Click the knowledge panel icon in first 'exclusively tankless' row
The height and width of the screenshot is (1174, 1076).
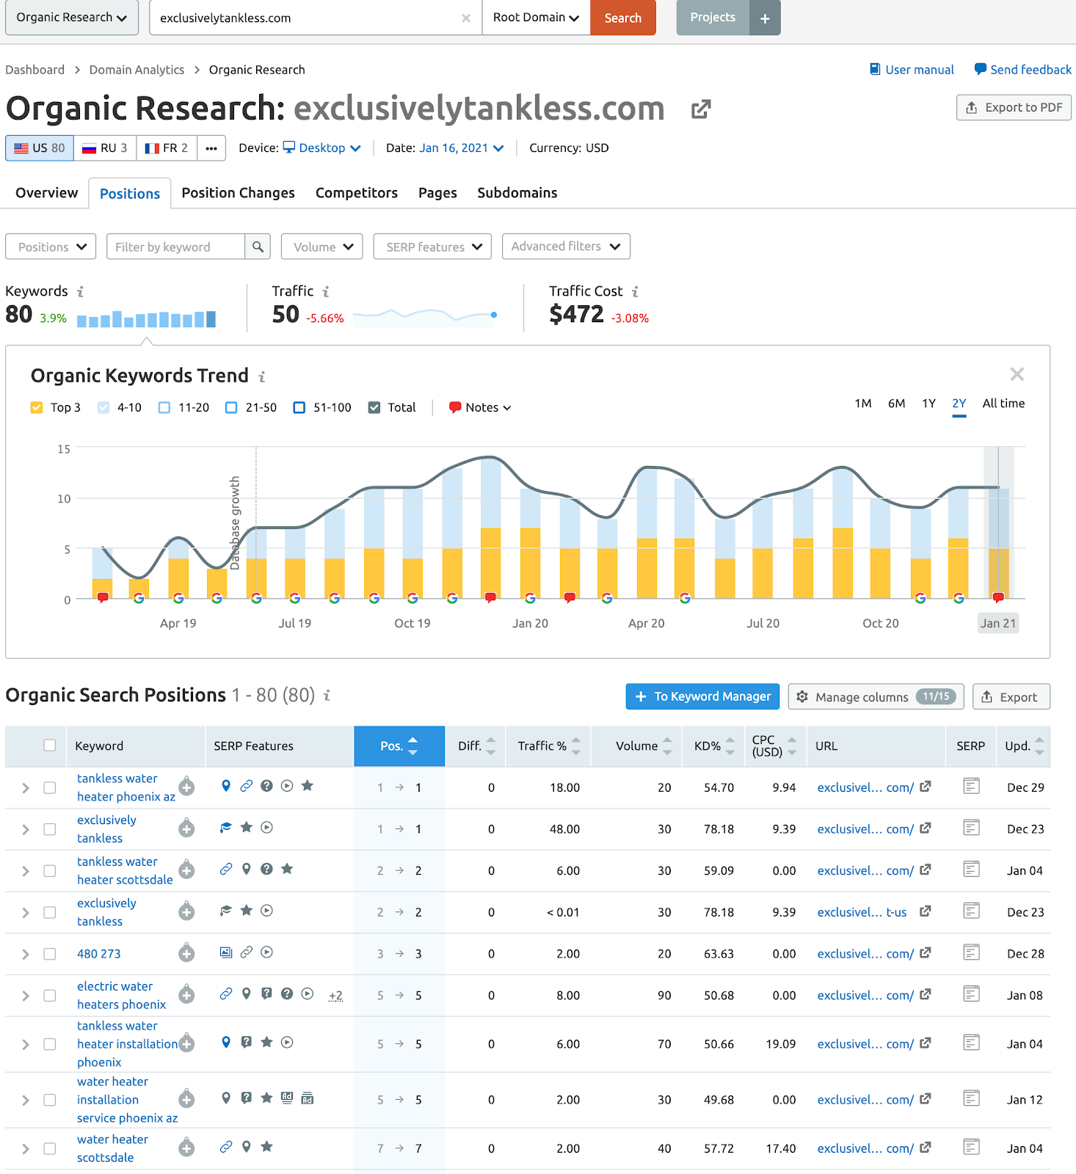click(226, 828)
